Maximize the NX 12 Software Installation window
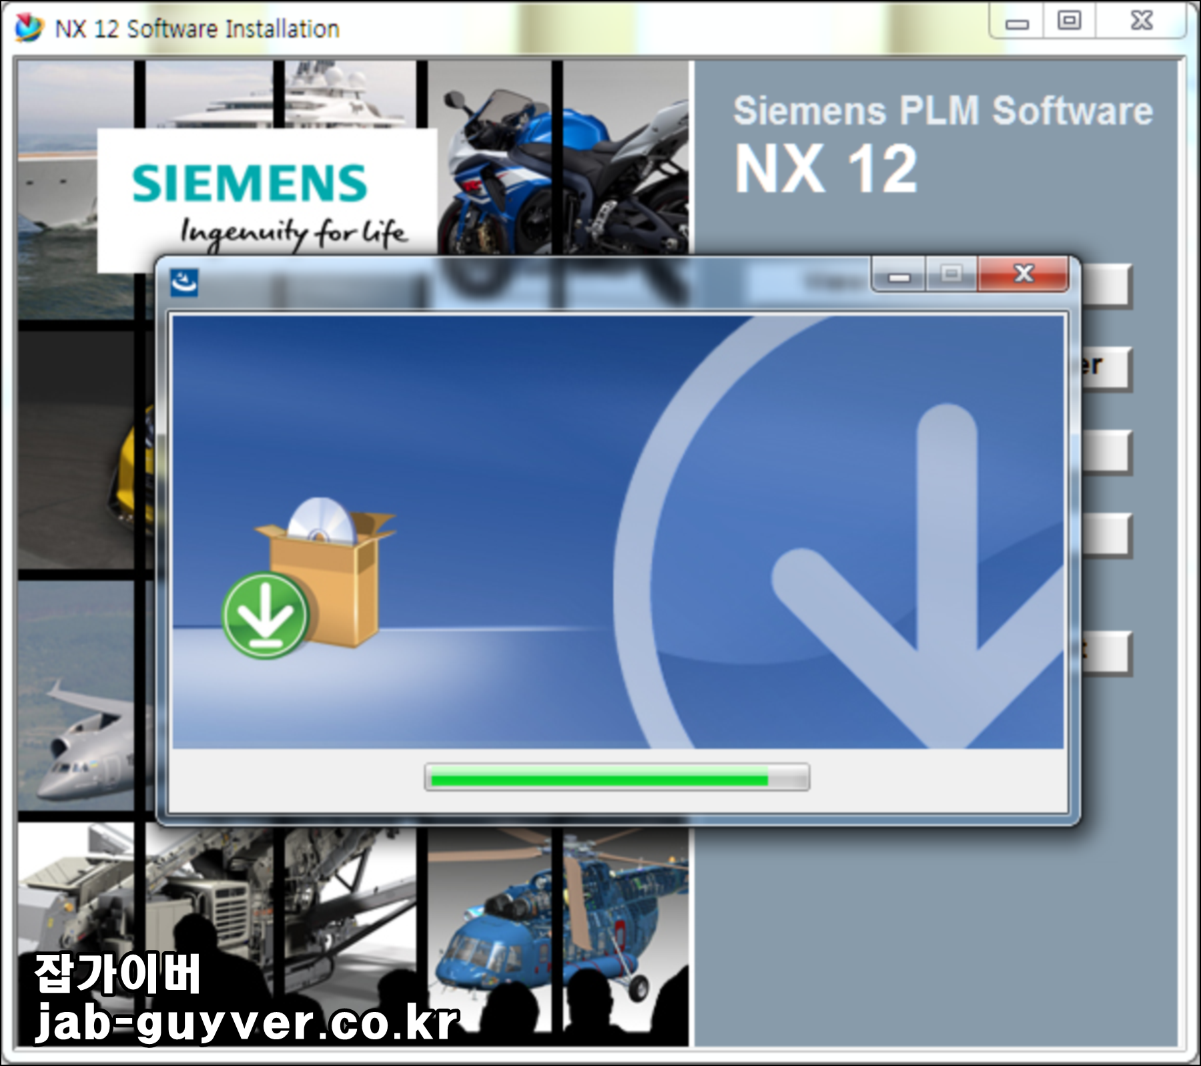This screenshot has height=1066, width=1201. coord(1069,21)
